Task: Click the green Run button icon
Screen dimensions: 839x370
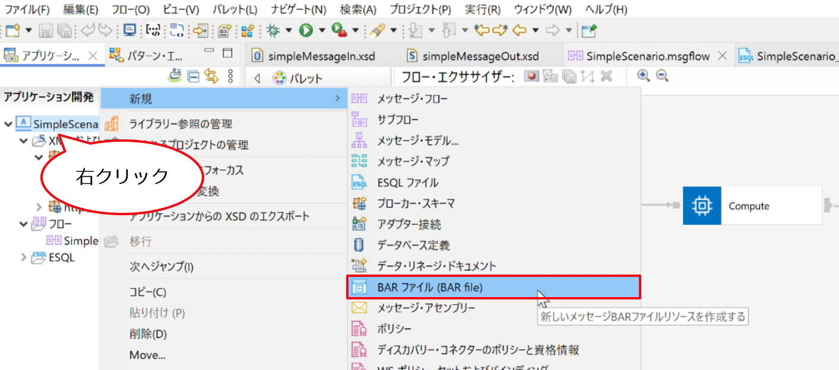Action: coord(306,30)
